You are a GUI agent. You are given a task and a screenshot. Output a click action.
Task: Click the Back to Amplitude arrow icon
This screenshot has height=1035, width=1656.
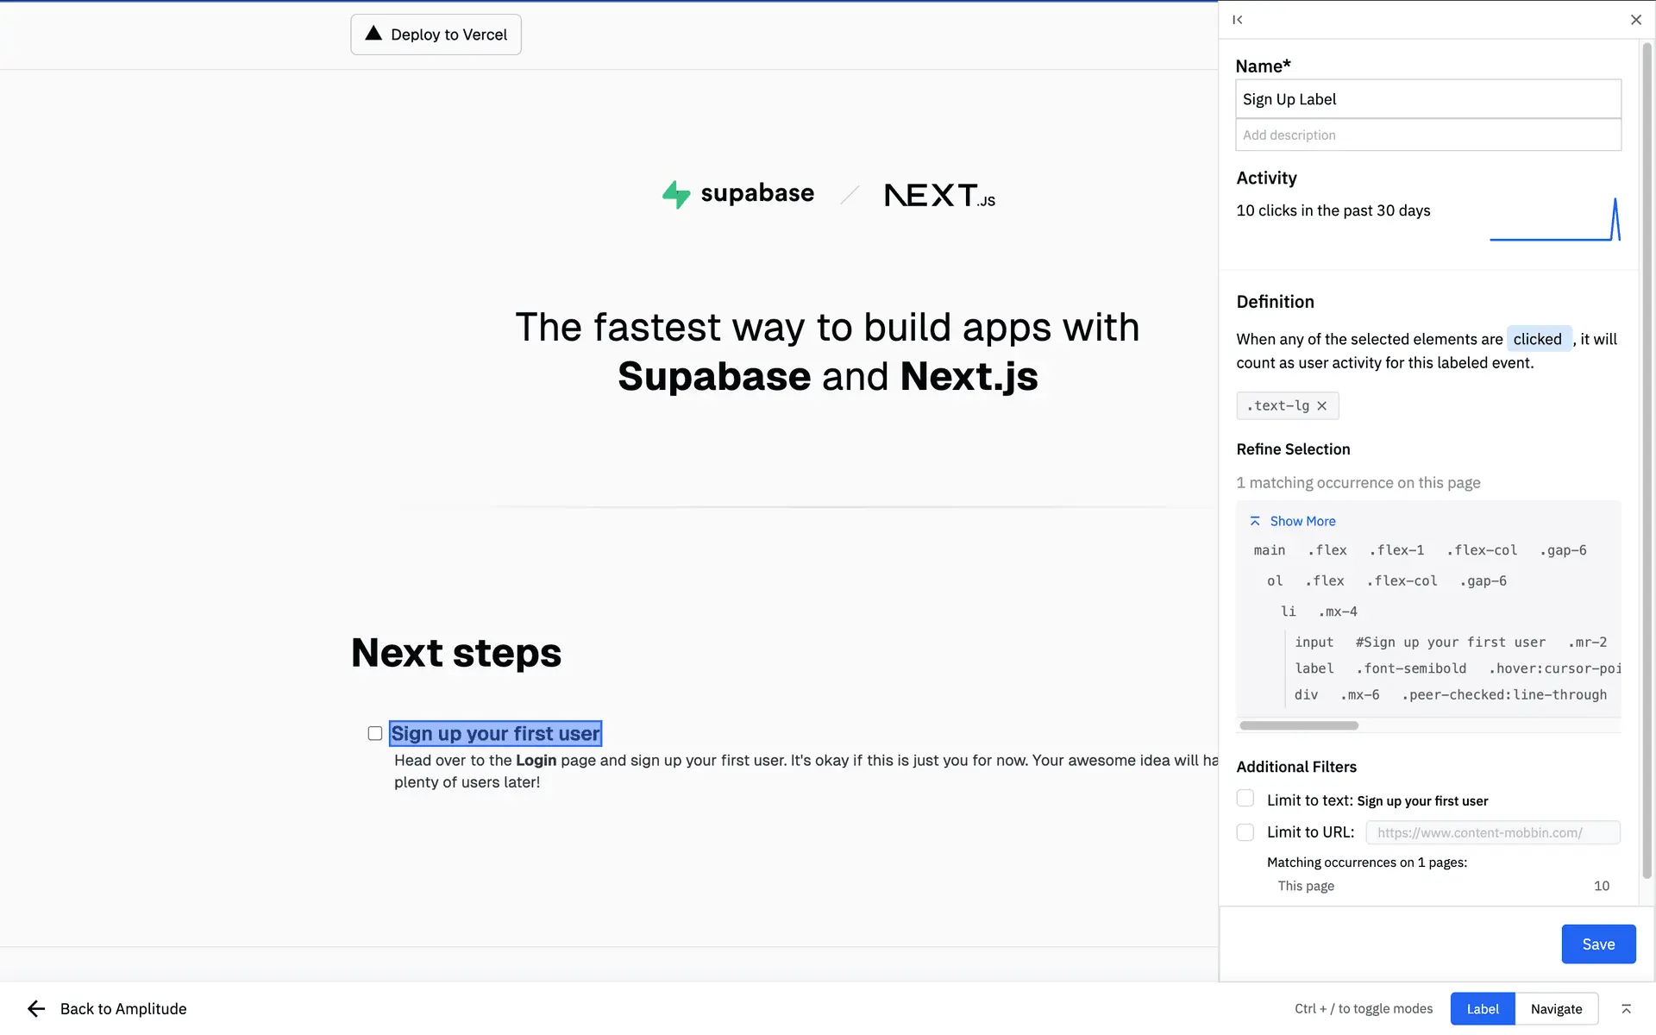[36, 1008]
